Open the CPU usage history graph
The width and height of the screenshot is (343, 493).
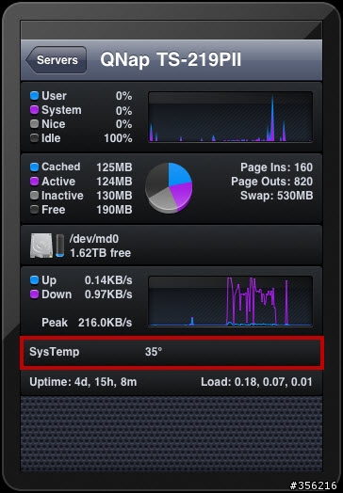(230, 117)
